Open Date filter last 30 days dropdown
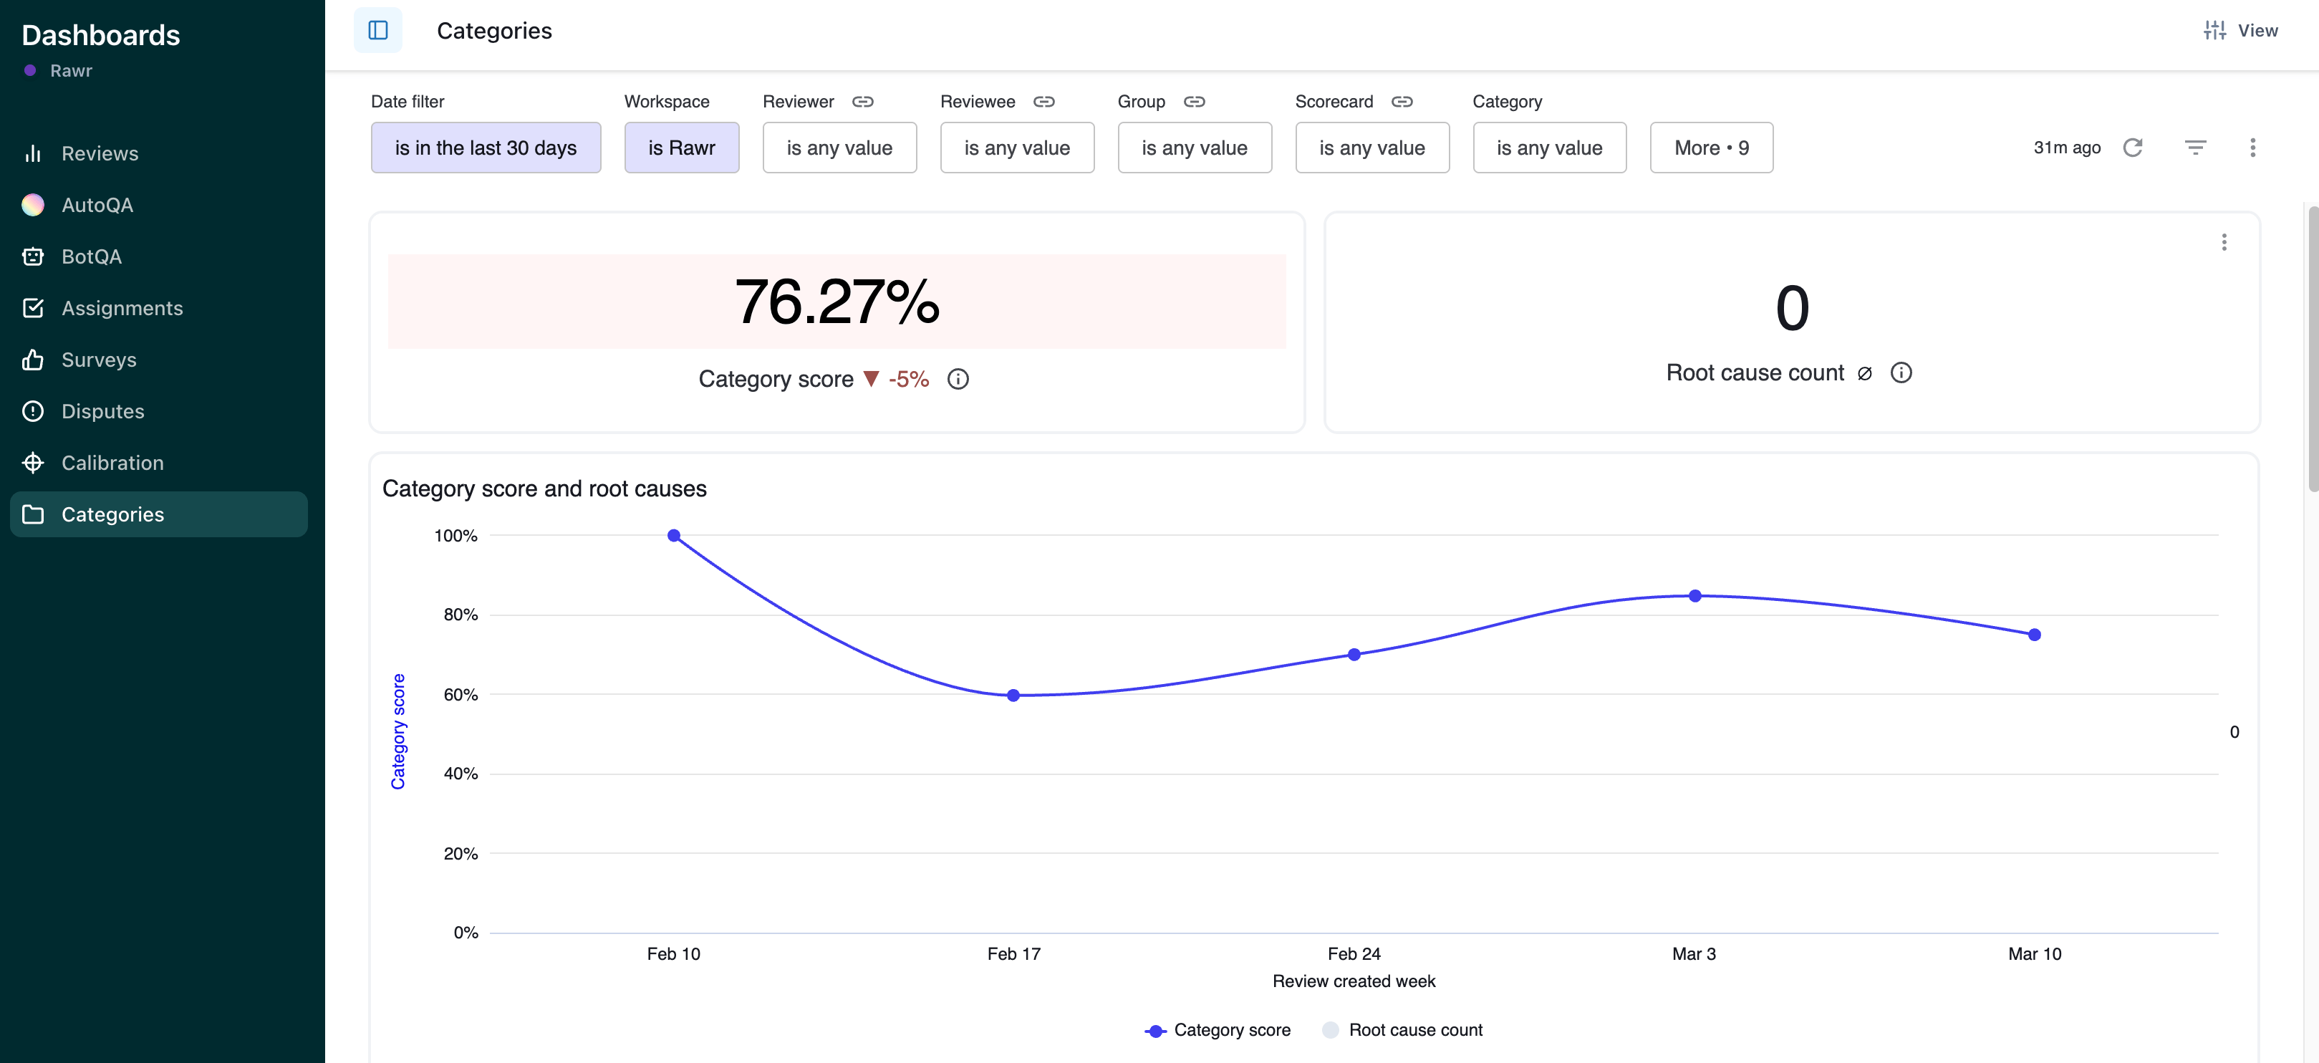 point(486,148)
